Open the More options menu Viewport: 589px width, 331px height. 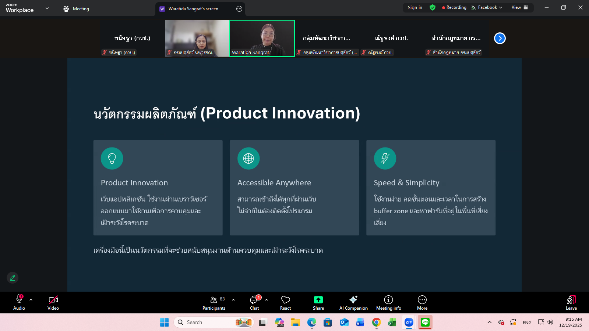[422, 303]
